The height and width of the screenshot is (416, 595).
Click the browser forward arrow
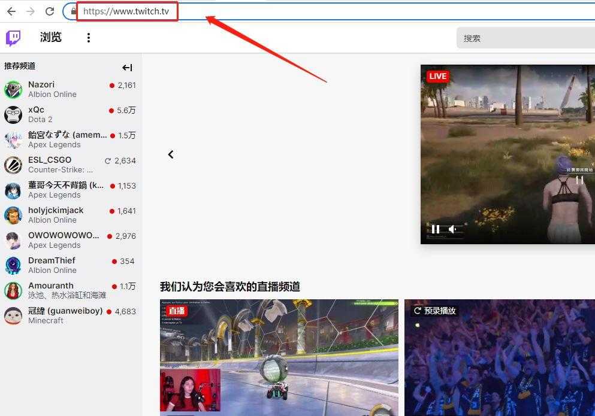[x=31, y=11]
